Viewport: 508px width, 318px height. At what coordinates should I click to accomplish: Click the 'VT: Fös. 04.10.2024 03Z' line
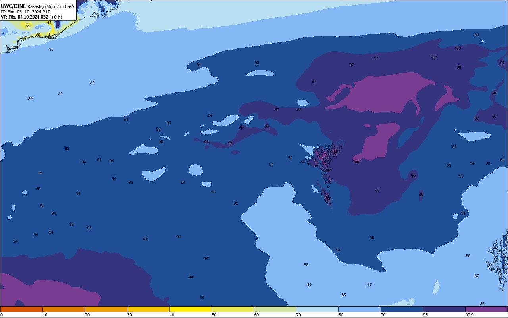pos(25,17)
